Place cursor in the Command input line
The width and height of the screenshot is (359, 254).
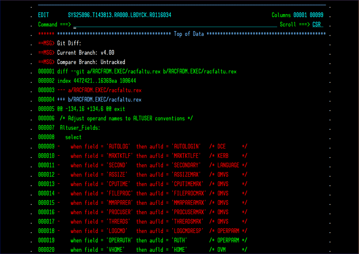click(151, 24)
